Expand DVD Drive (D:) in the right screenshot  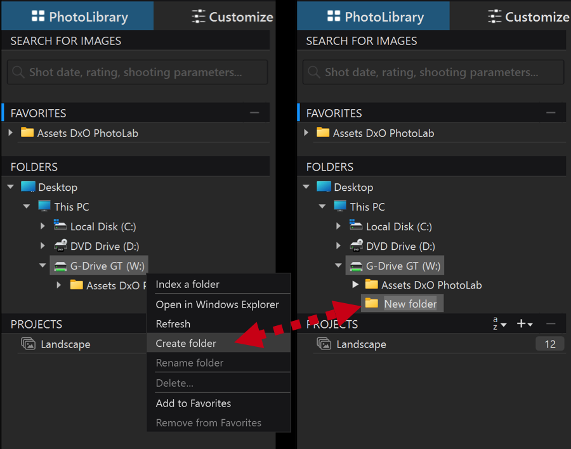pyautogui.click(x=338, y=246)
